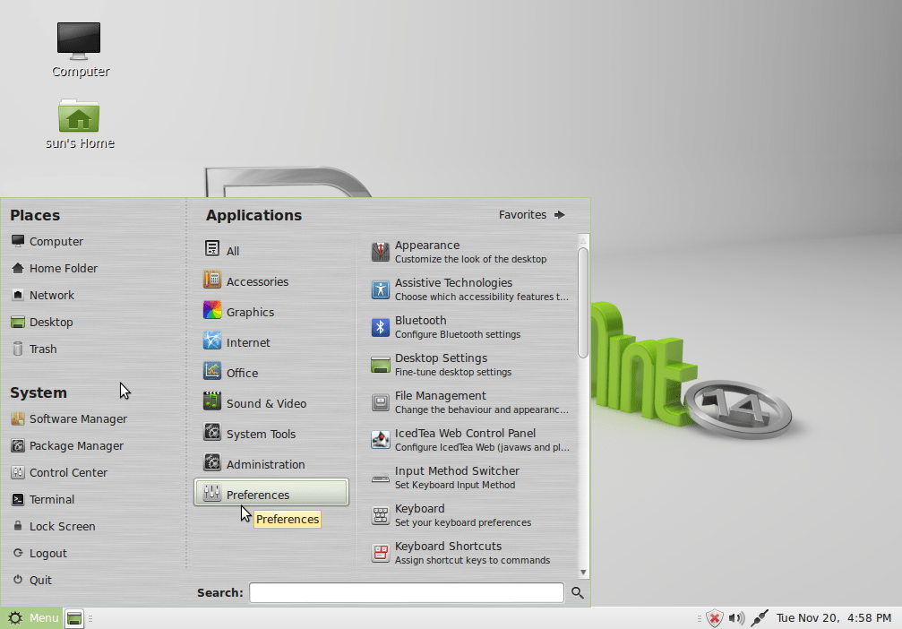
Task: Open the Keyboard Shortcuts icon
Action: pyautogui.click(x=381, y=553)
